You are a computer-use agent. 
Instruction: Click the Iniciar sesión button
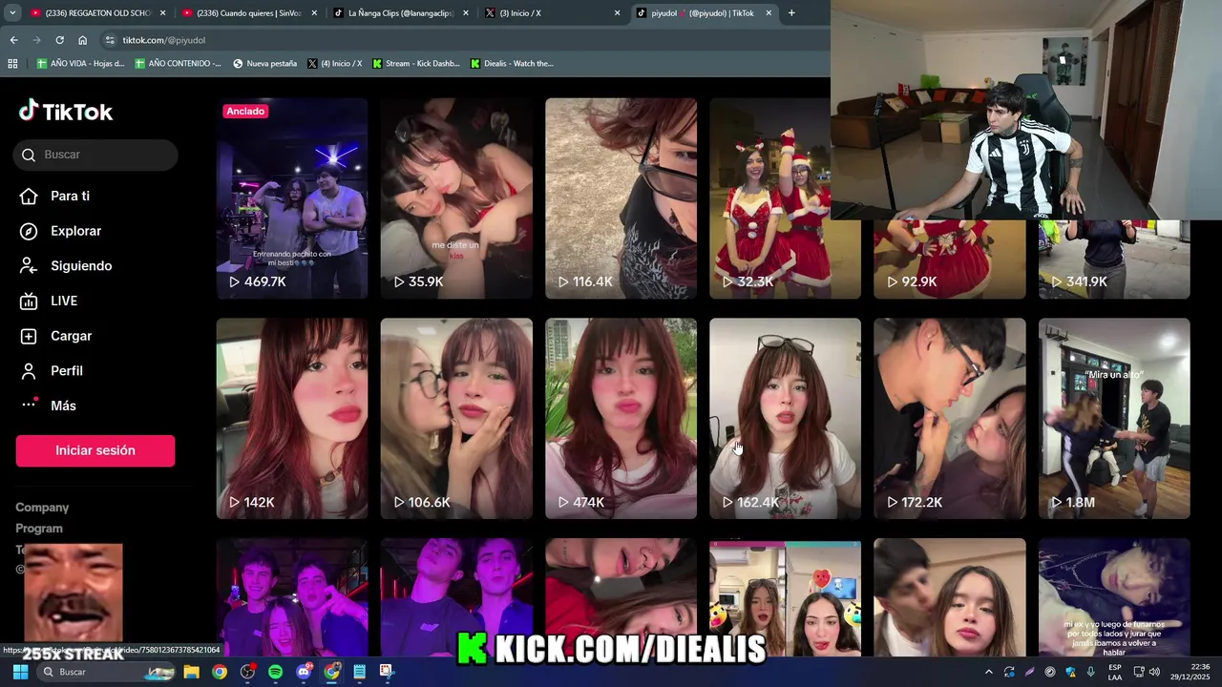[x=95, y=450]
